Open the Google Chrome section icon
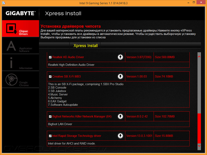The height and width of the screenshot is (155, 207). pyautogui.click(x=12, y=80)
